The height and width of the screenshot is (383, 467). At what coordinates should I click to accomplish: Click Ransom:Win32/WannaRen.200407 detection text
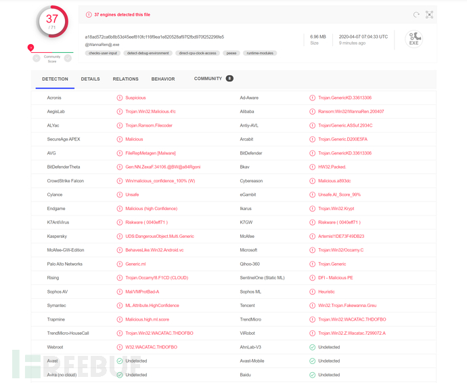point(351,112)
